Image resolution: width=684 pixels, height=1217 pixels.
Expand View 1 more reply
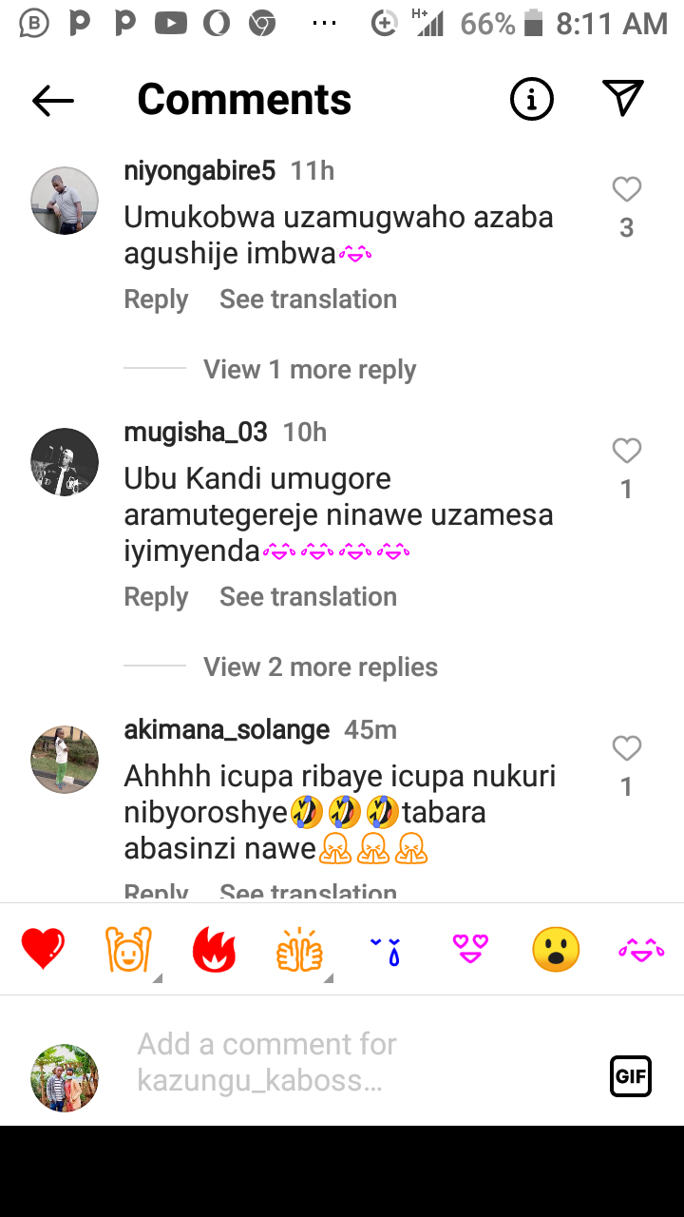coord(310,370)
